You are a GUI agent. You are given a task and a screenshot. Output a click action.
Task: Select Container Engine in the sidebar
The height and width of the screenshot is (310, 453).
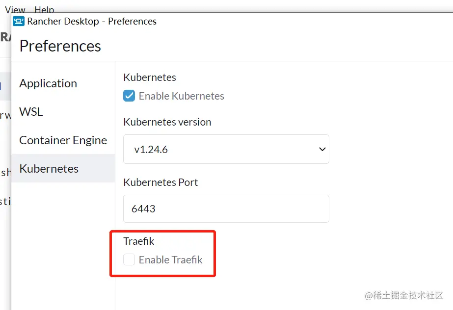tap(63, 140)
